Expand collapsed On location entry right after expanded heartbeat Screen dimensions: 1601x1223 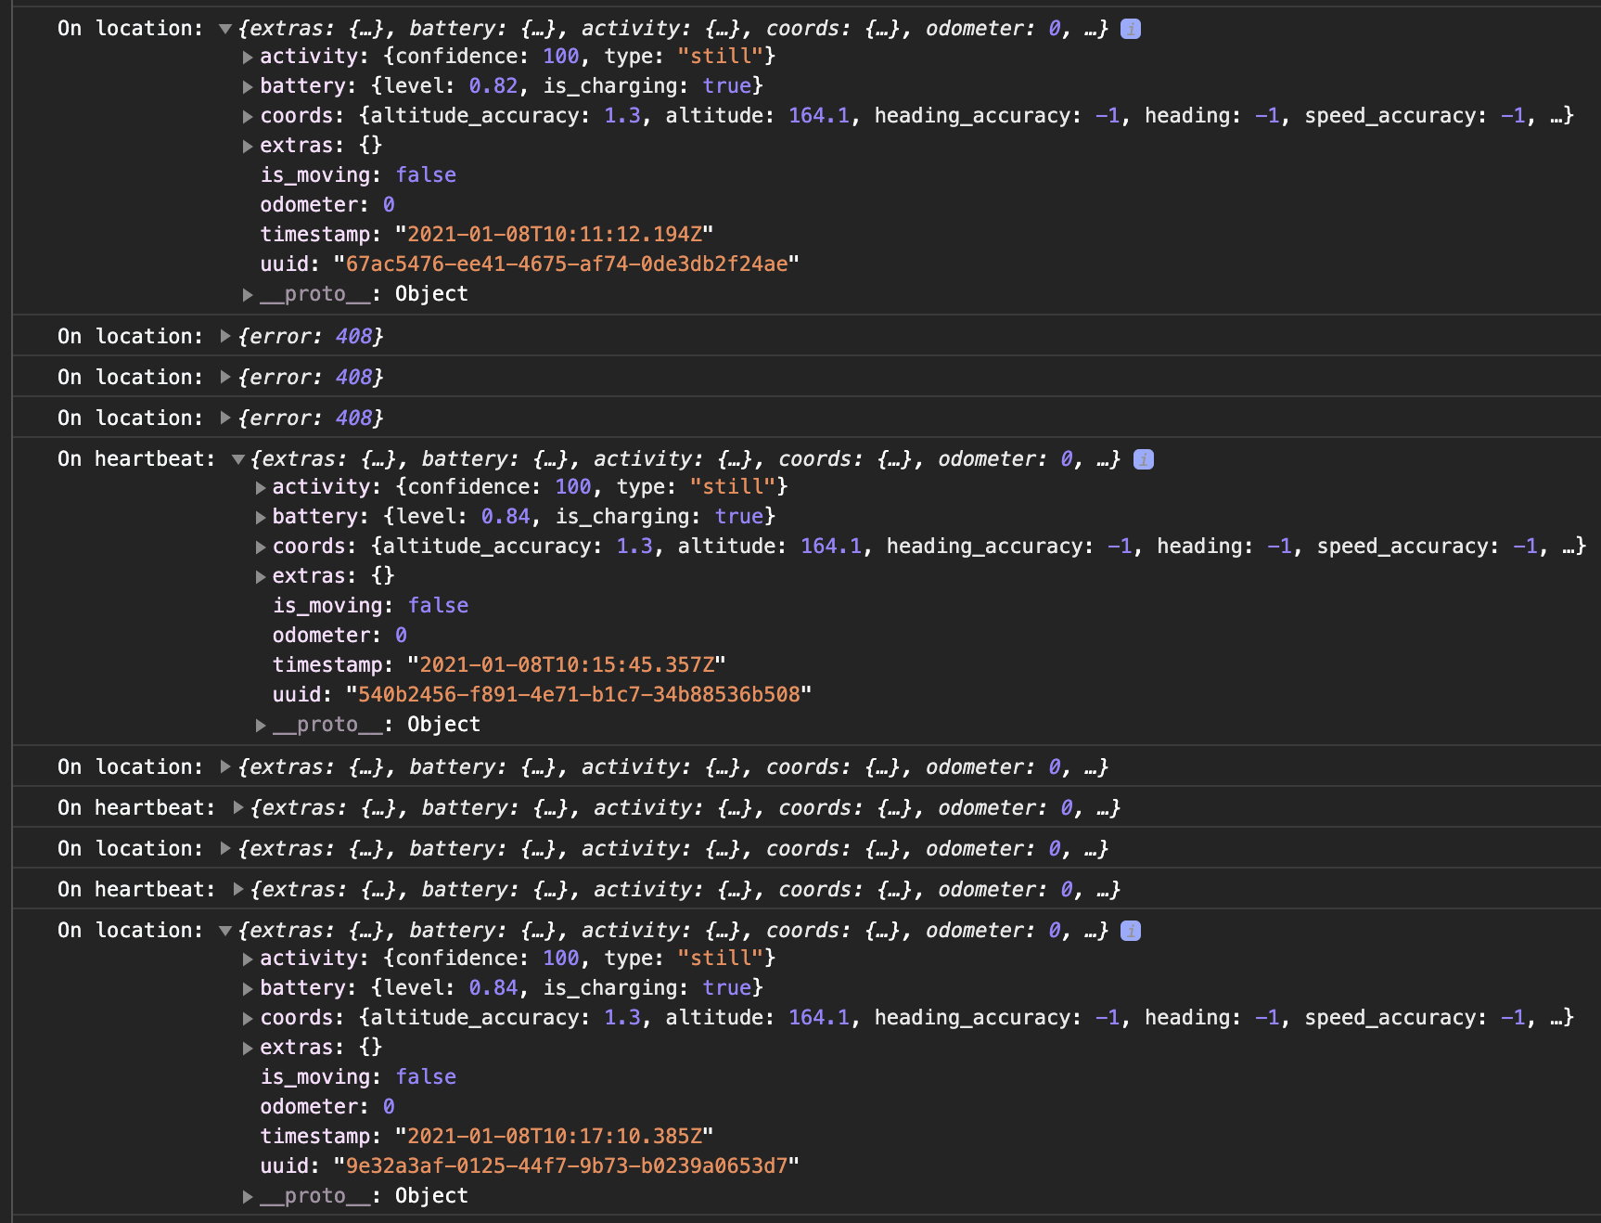[225, 767]
